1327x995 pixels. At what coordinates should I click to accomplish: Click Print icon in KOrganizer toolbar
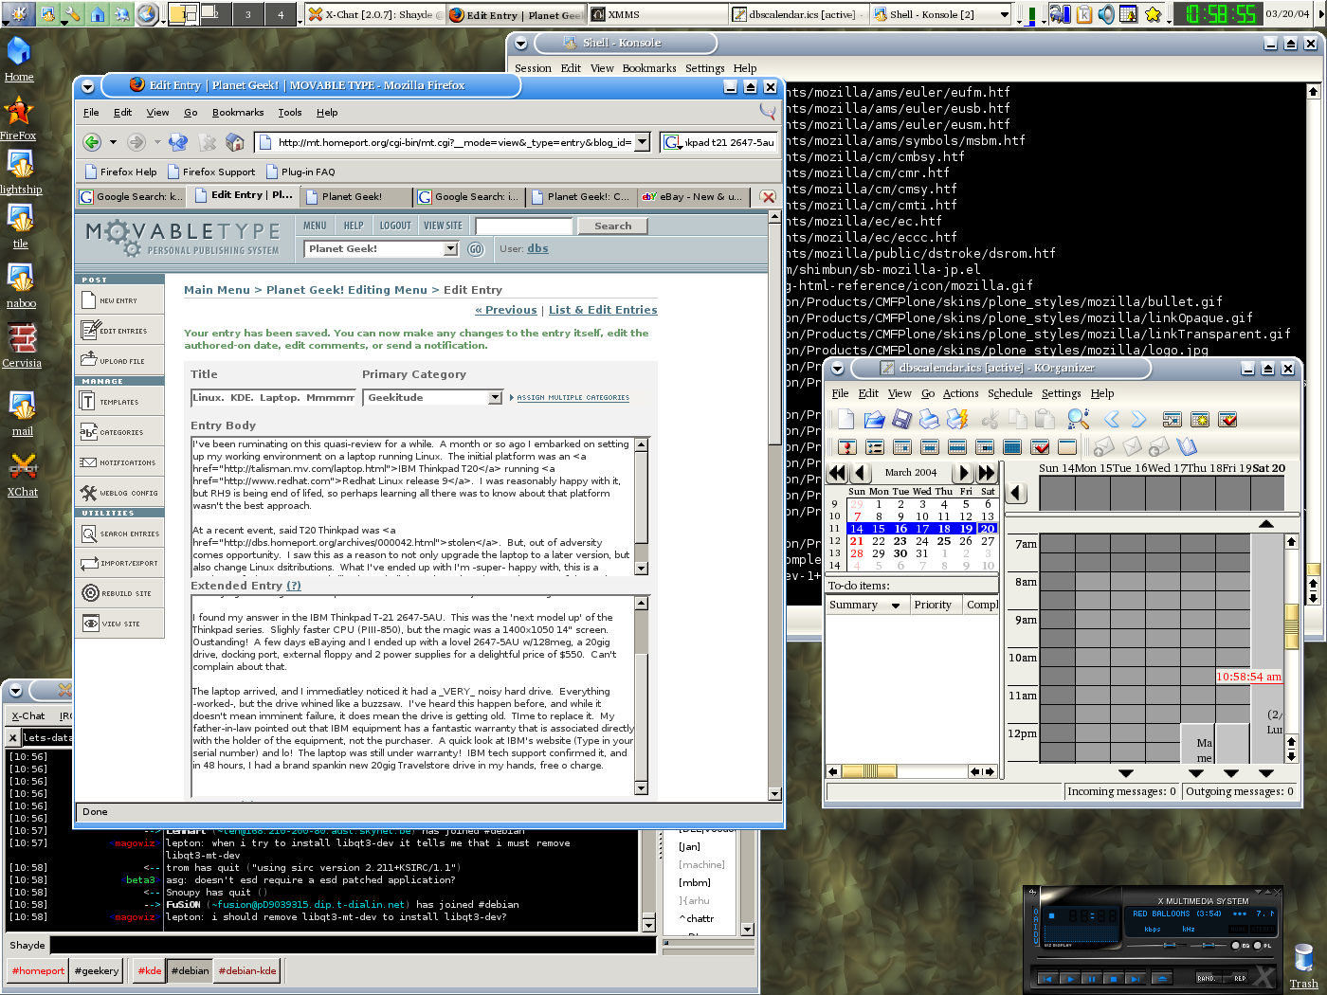click(x=929, y=419)
